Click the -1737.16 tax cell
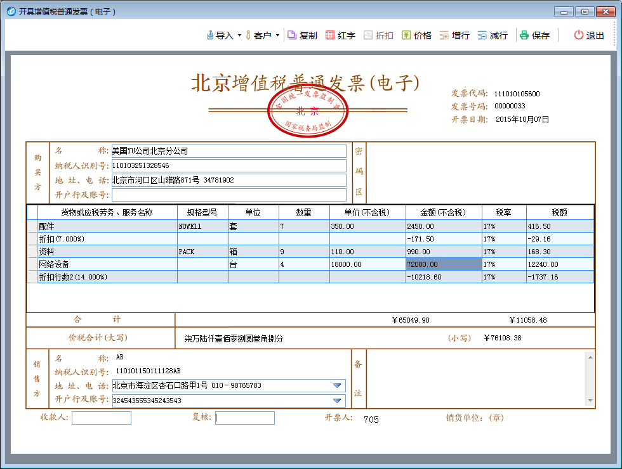This screenshot has height=469, width=622. pos(560,277)
